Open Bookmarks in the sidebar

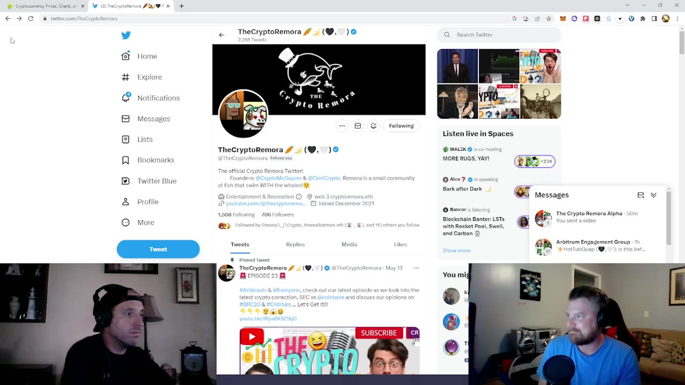tap(148, 160)
